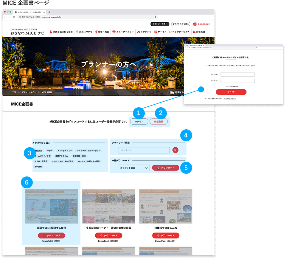
Task: Expand the カテゴリを選択 dropdown
Action: [x=133, y=168]
